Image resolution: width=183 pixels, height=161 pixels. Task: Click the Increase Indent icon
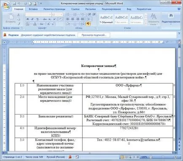[94, 14]
